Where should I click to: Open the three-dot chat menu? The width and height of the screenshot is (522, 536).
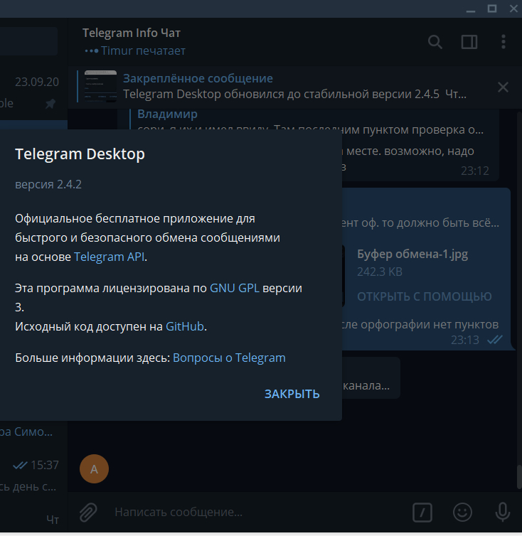(504, 42)
